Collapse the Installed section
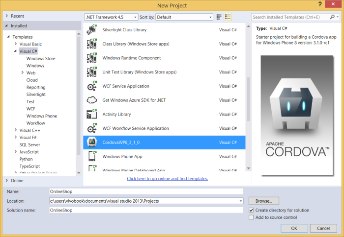The height and width of the screenshot is (237, 344). (6, 25)
